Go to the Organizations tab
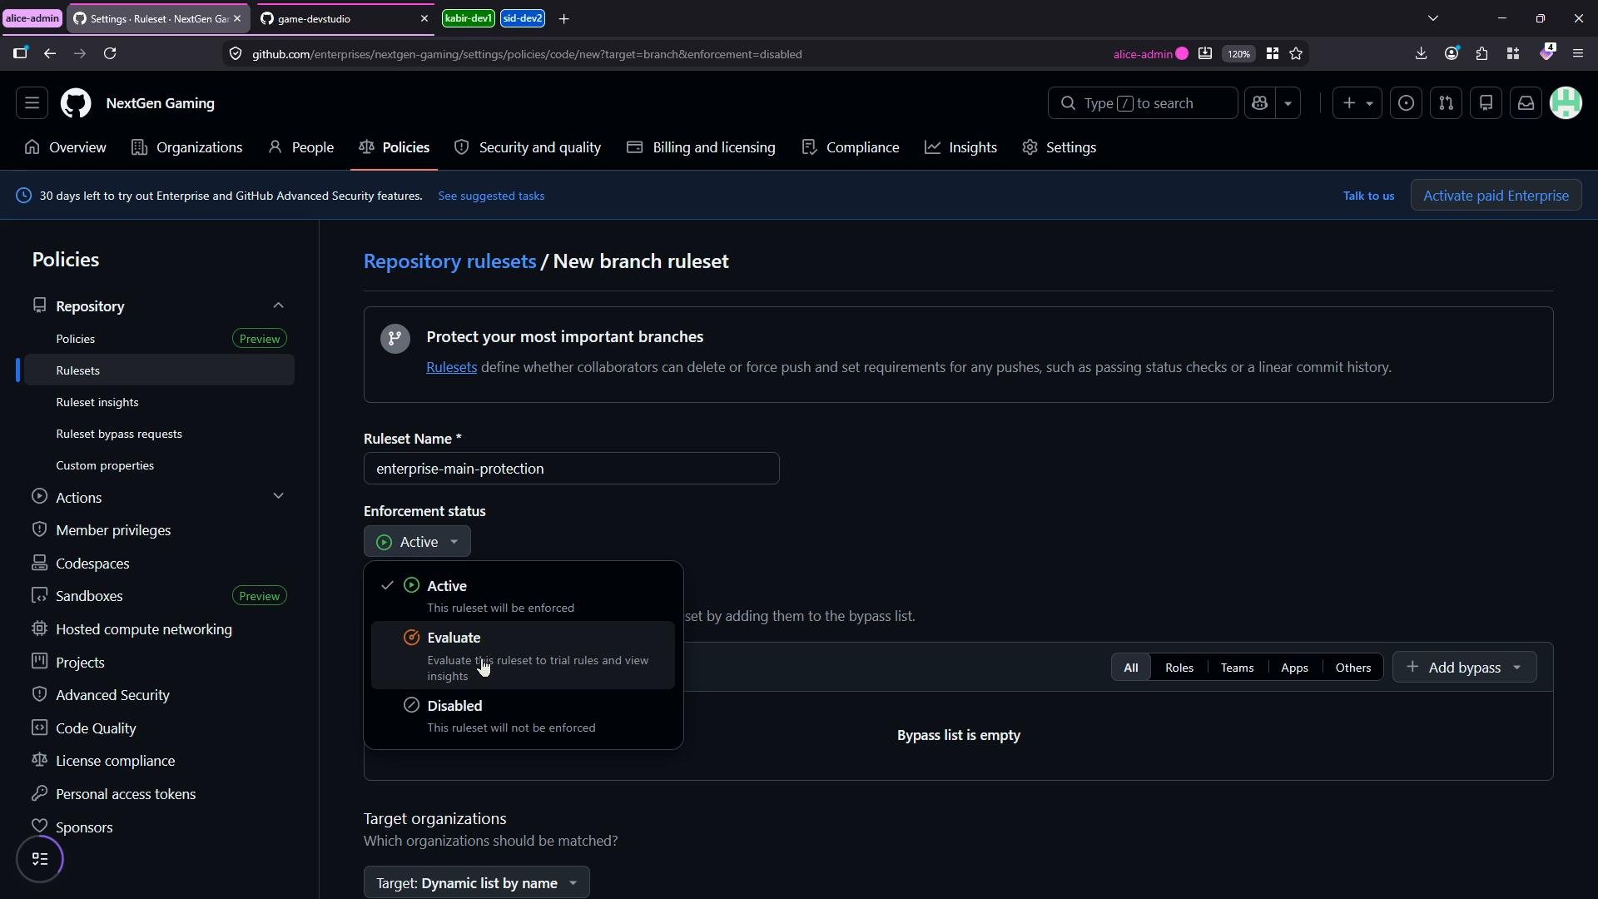This screenshot has height=899, width=1598. coord(187,147)
